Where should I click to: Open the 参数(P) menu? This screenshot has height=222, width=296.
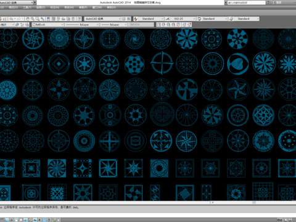tap(83, 7)
